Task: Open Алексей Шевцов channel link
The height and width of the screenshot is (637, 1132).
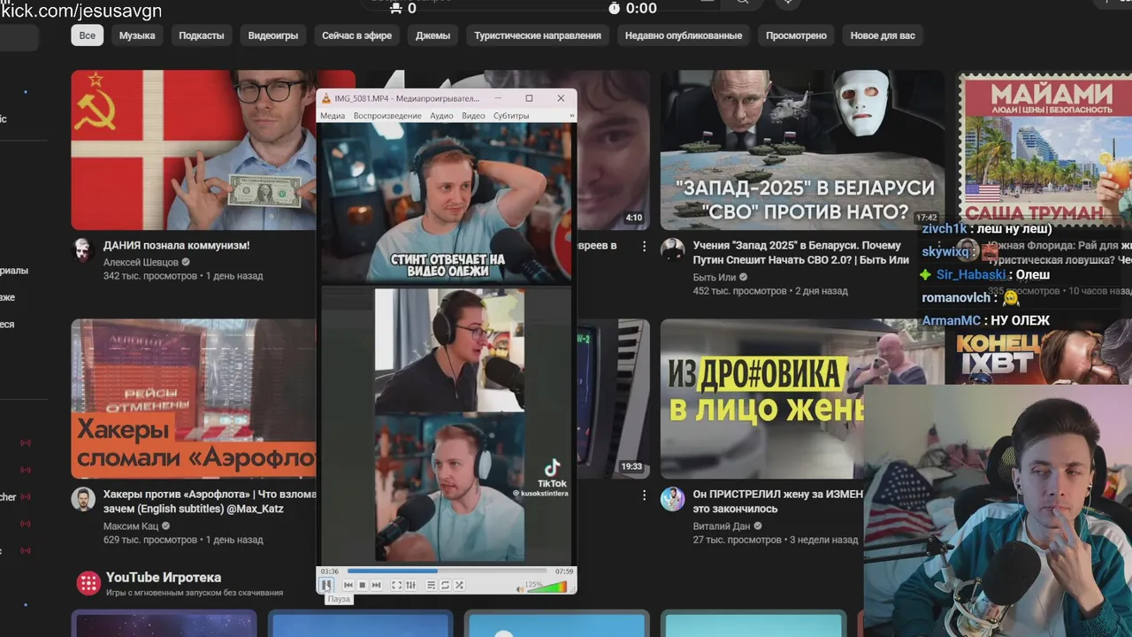Action: pos(141,262)
